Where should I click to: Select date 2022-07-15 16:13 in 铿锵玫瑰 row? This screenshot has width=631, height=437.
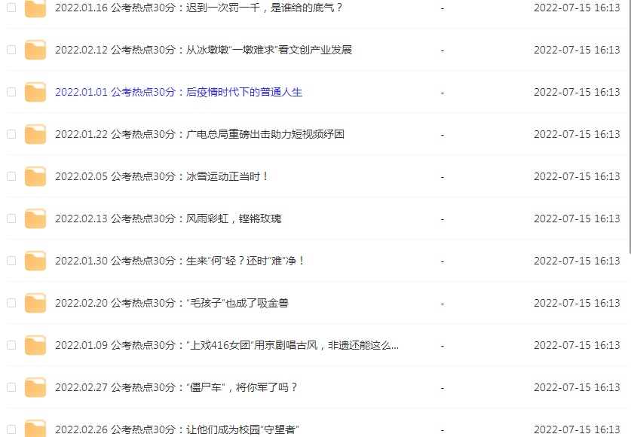pyautogui.click(x=577, y=218)
